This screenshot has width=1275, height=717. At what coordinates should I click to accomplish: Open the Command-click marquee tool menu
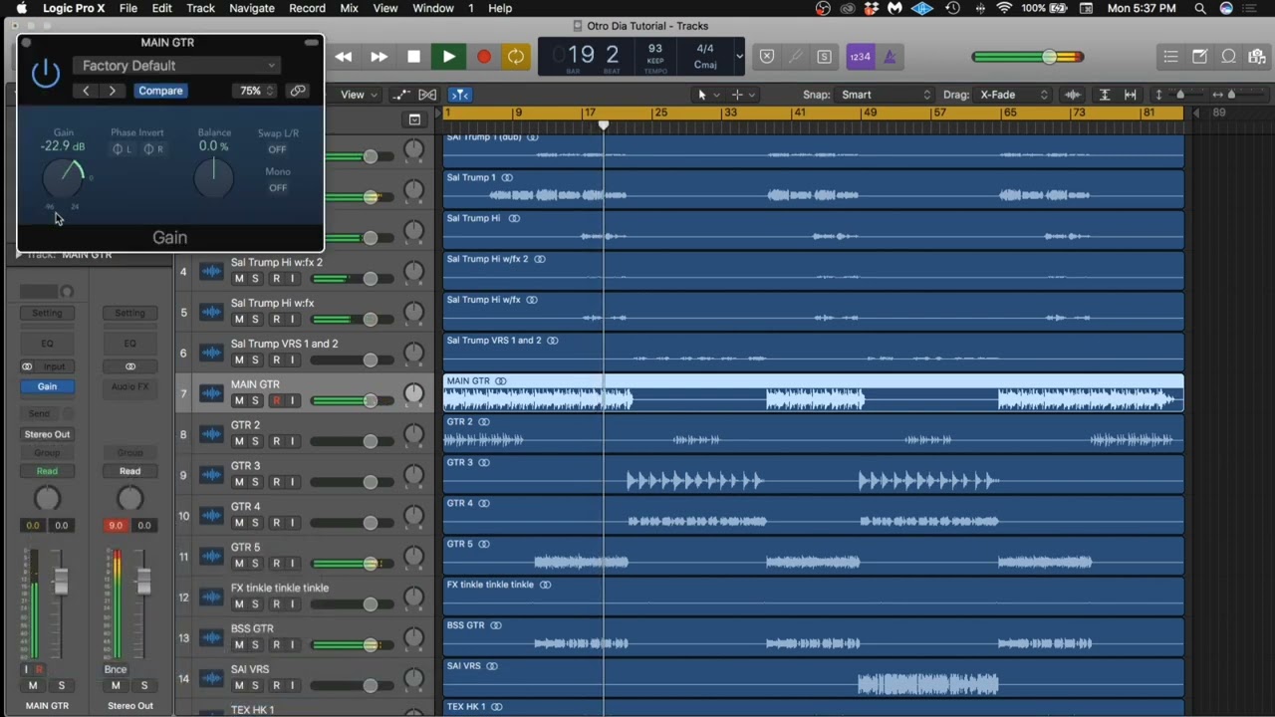tap(742, 95)
